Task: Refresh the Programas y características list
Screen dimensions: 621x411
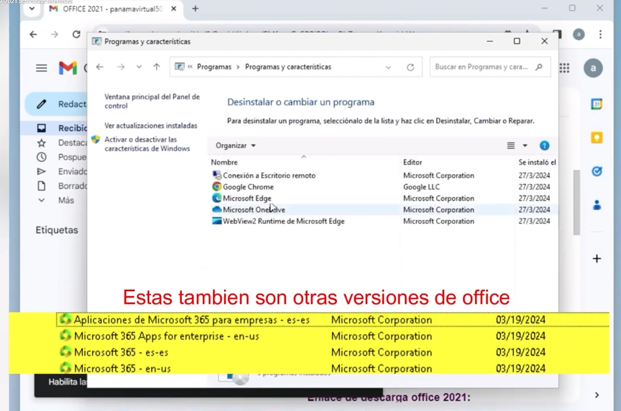Action: click(x=410, y=67)
